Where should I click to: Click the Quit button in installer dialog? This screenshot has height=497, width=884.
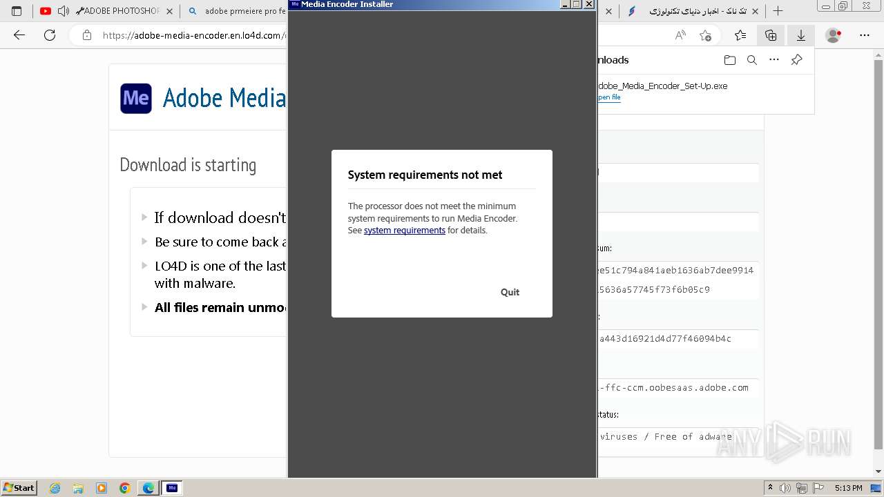pyautogui.click(x=510, y=292)
